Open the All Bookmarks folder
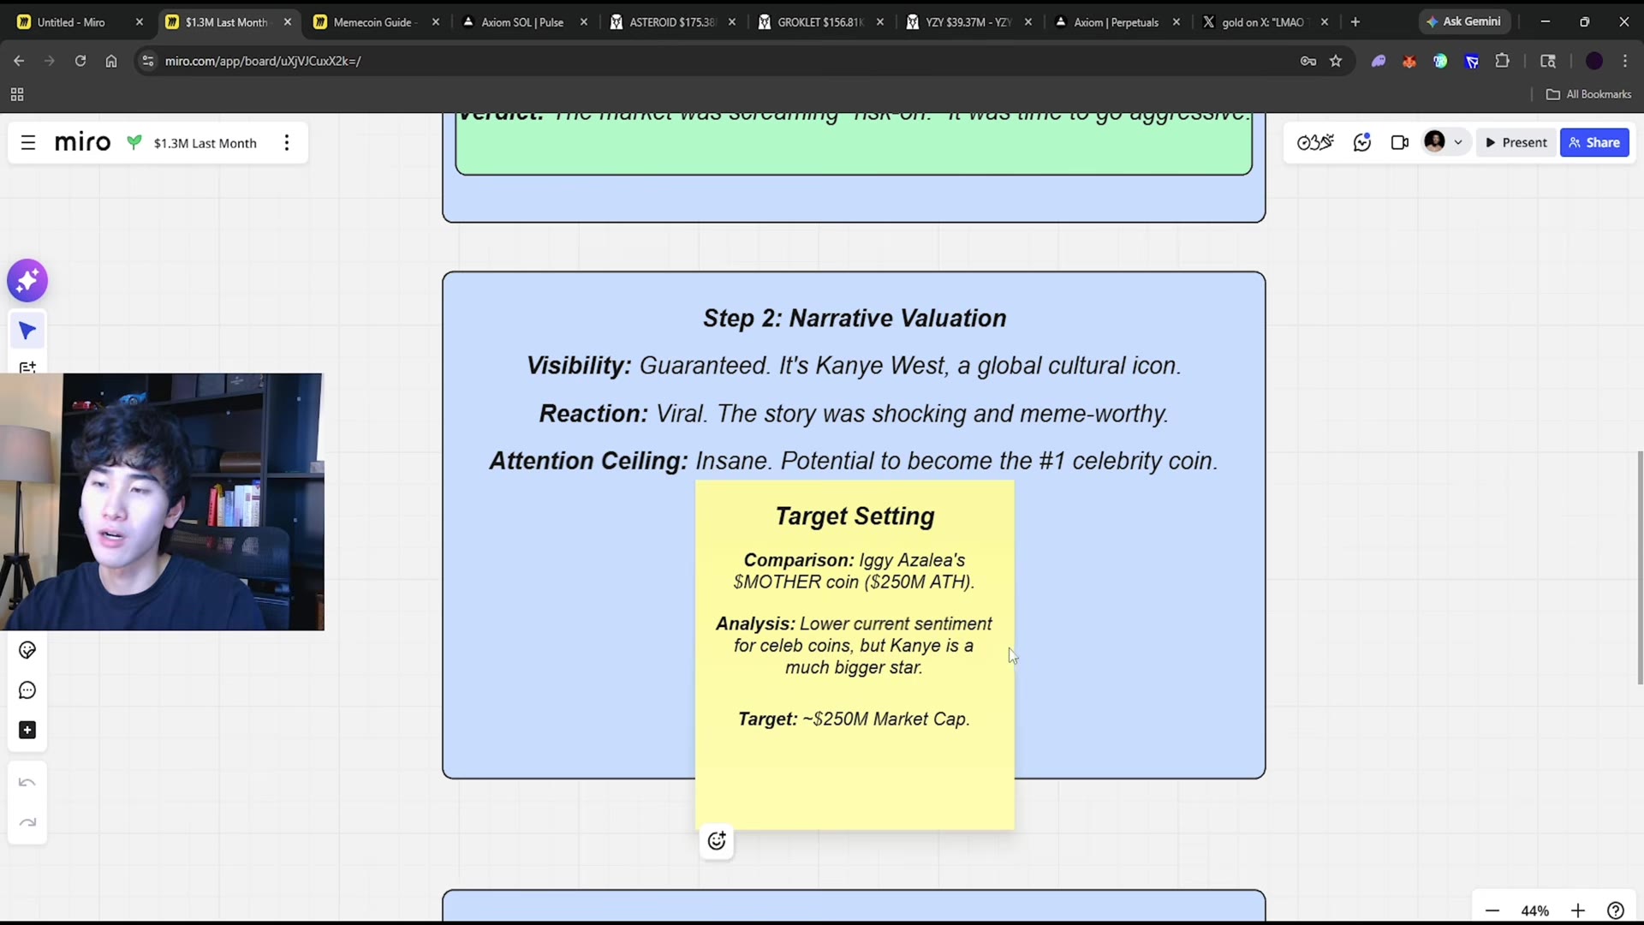Viewport: 1644px width, 925px height. 1589,94
